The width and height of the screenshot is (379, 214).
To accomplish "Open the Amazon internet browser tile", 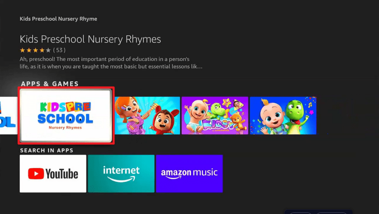I will [x=121, y=174].
